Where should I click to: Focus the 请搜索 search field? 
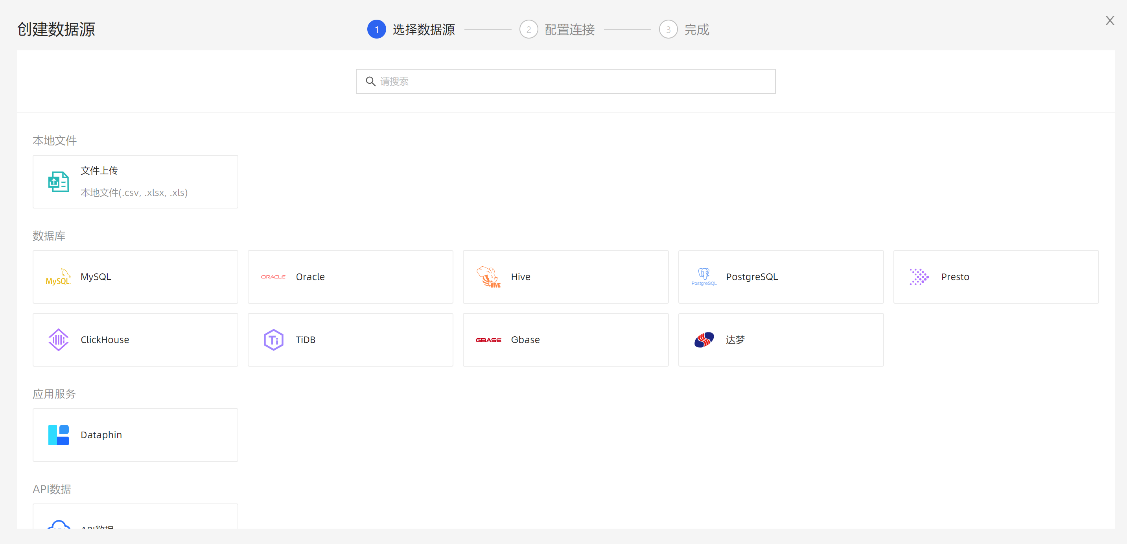pos(566,81)
